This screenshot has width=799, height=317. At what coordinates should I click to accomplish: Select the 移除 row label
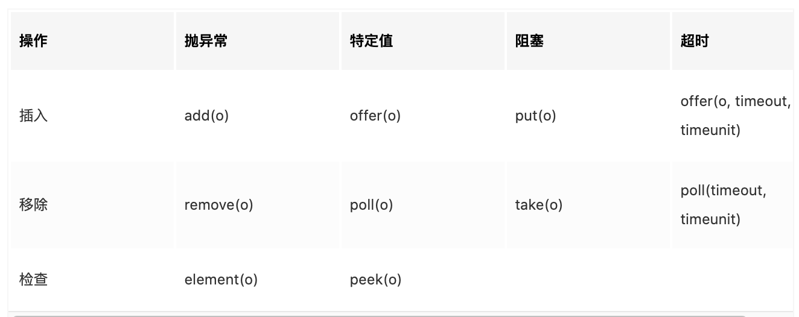pyautogui.click(x=34, y=205)
